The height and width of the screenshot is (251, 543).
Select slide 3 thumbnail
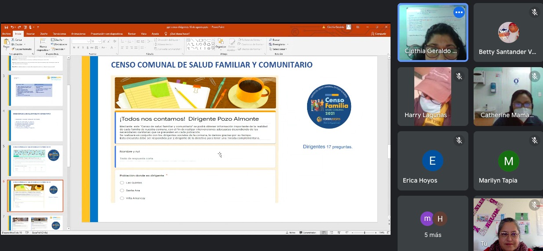[x=35, y=90]
